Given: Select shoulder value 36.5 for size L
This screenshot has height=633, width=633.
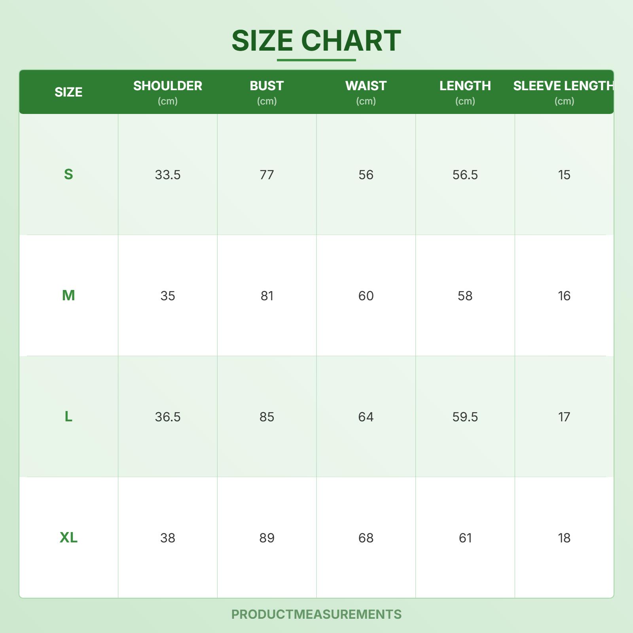Looking at the screenshot, I should (168, 417).
